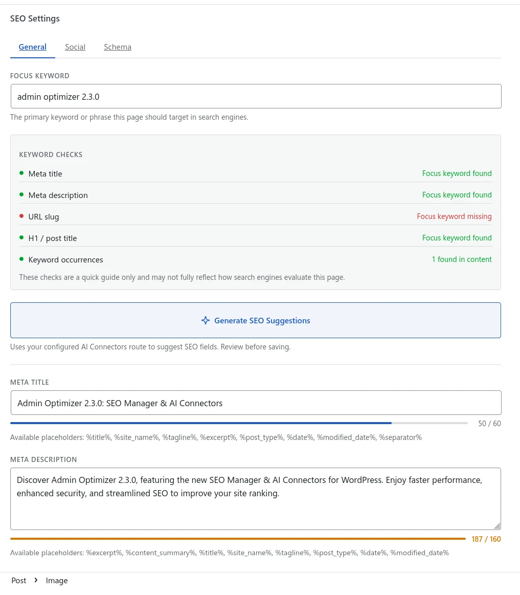
Task: Click the AI Connectors help text under Generate button
Action: point(150,347)
